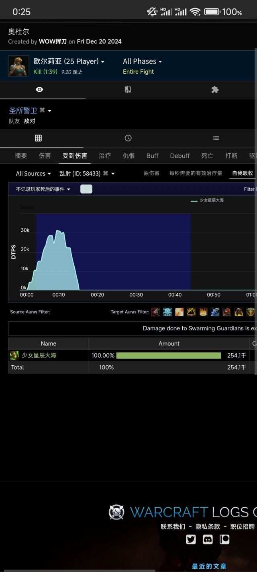Click the boss portrait of 欧尔莉亚
The width and height of the screenshot is (257, 572).
click(18, 66)
